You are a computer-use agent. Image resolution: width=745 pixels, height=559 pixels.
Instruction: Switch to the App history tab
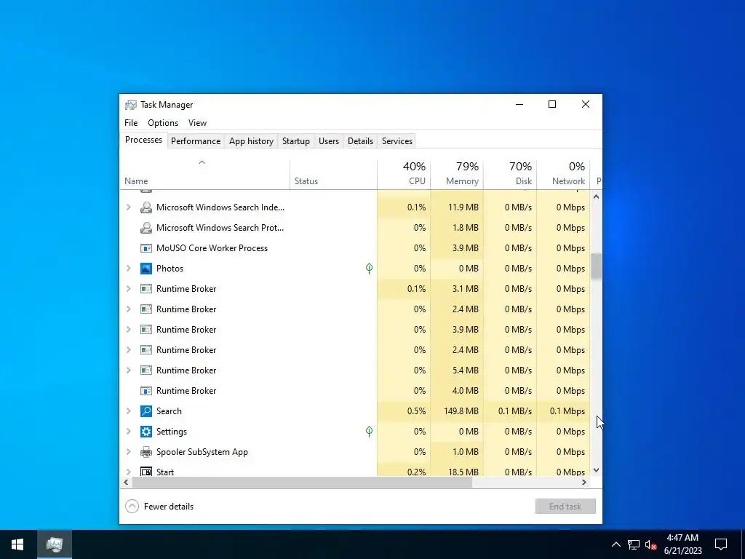[251, 141]
